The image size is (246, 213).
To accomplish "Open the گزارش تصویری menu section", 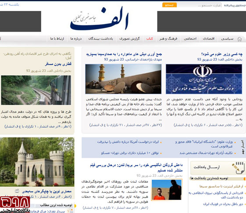I will point(129,39).
